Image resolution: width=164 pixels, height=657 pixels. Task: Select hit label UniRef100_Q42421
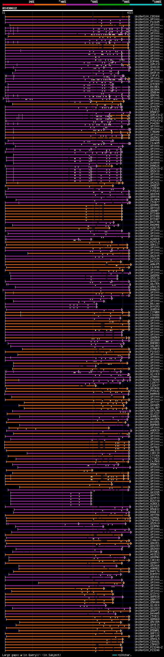(147, 183)
